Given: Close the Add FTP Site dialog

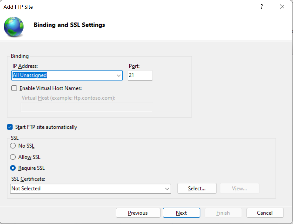Looking at the screenshot, I should point(282,7).
